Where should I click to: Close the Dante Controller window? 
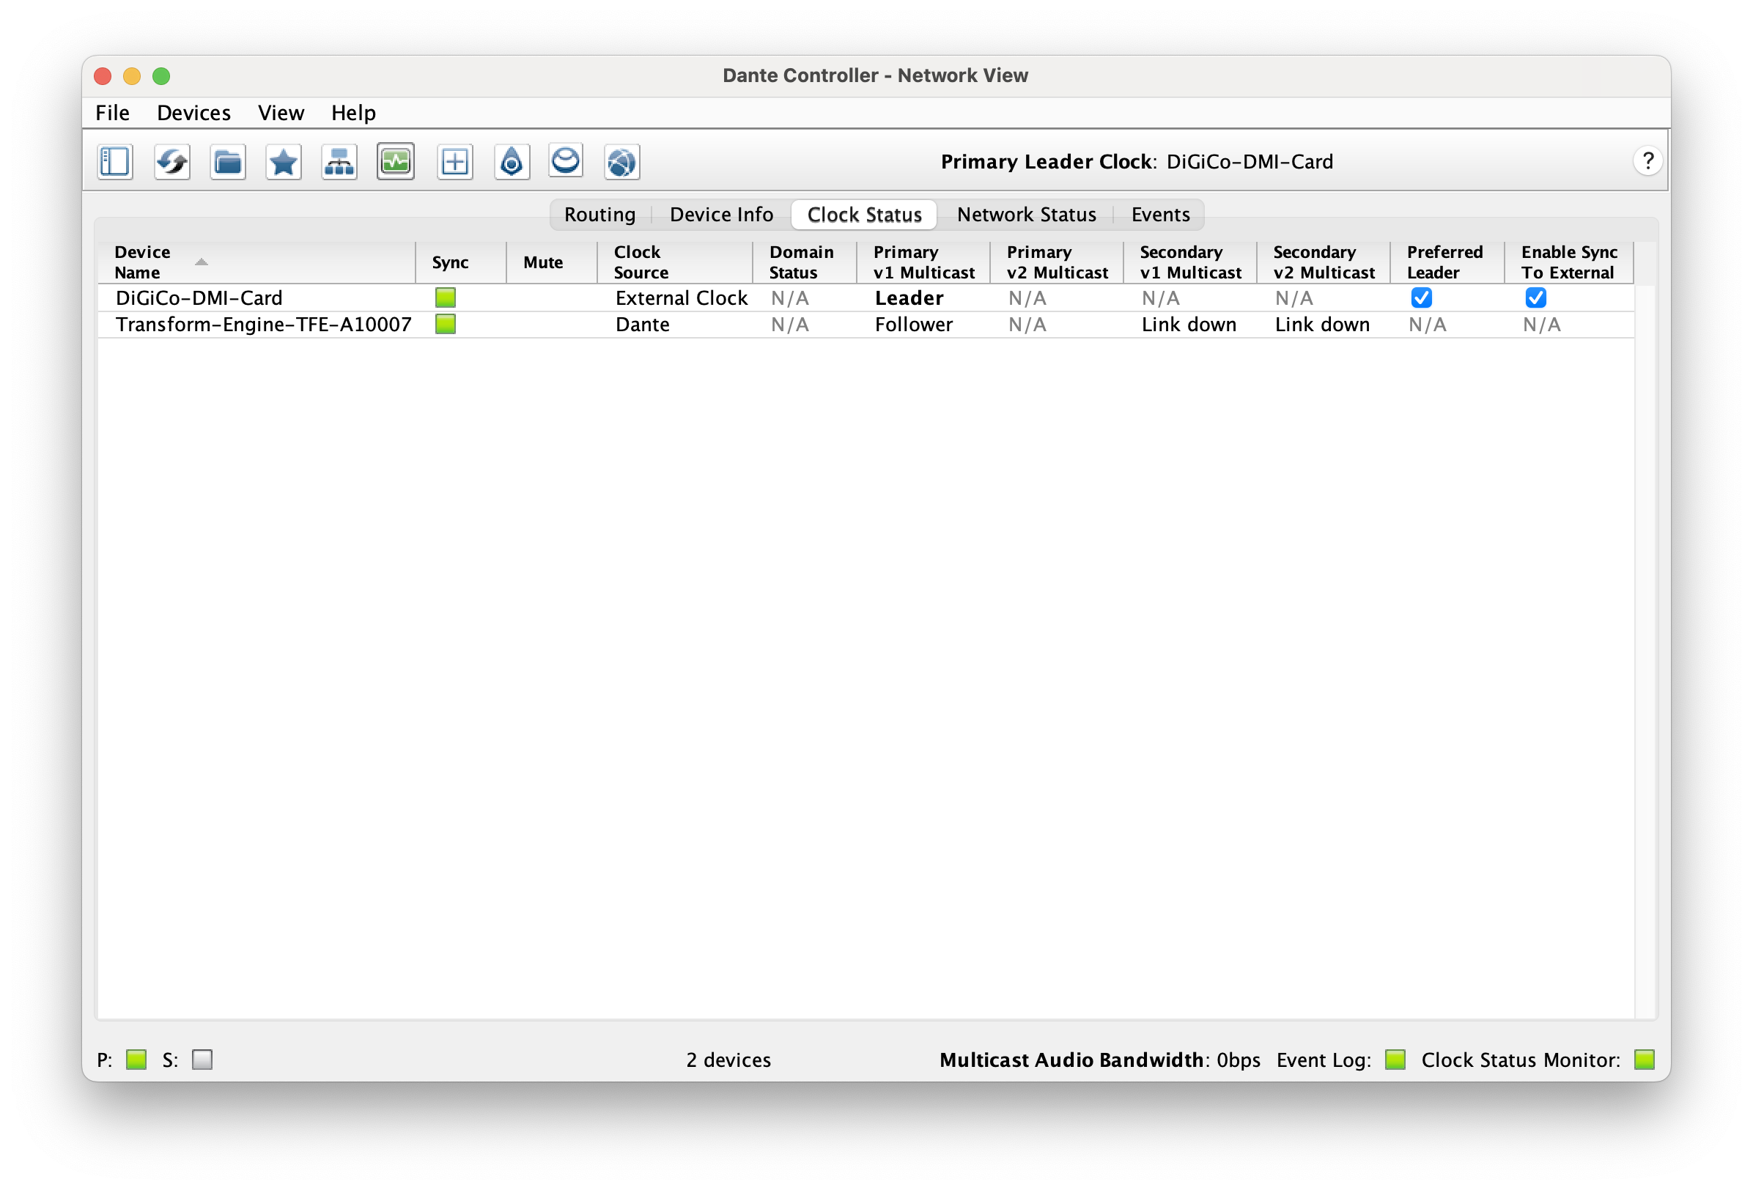click(x=103, y=76)
